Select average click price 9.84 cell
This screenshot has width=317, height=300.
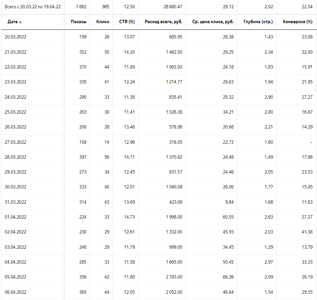point(228,202)
